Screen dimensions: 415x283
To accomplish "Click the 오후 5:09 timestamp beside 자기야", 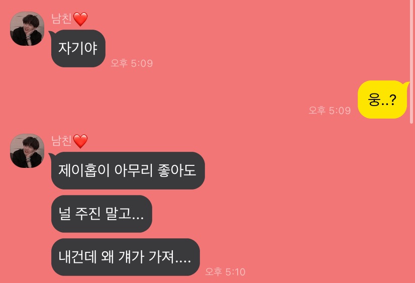I will [x=132, y=63].
